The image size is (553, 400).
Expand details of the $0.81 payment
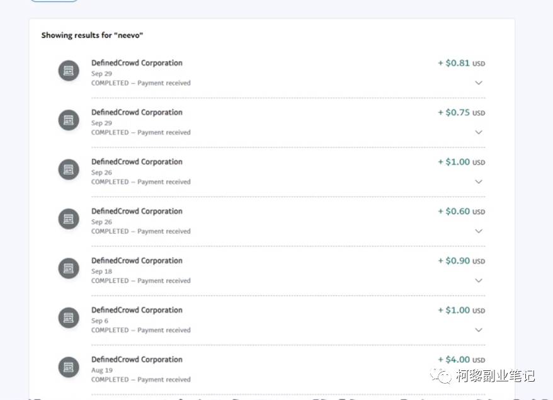tap(479, 83)
